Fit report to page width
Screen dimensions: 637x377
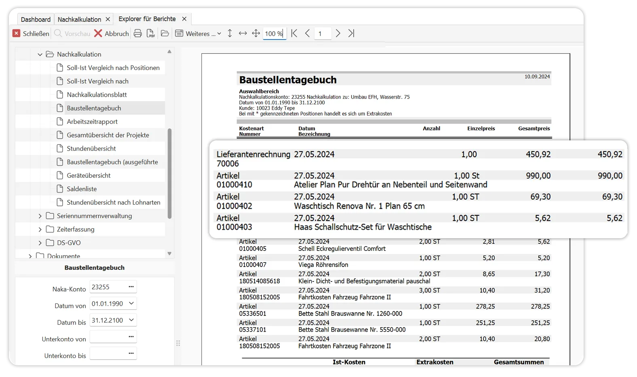243,34
